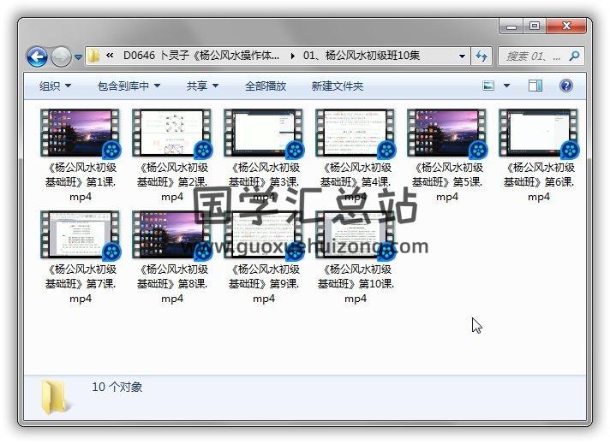Select the 第7课.mp4 video thumbnail
Screen dimensions: 610x444
coord(81,235)
